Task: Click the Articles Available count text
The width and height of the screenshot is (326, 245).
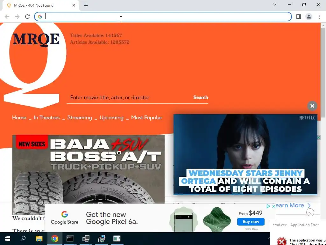Action: [x=100, y=42]
